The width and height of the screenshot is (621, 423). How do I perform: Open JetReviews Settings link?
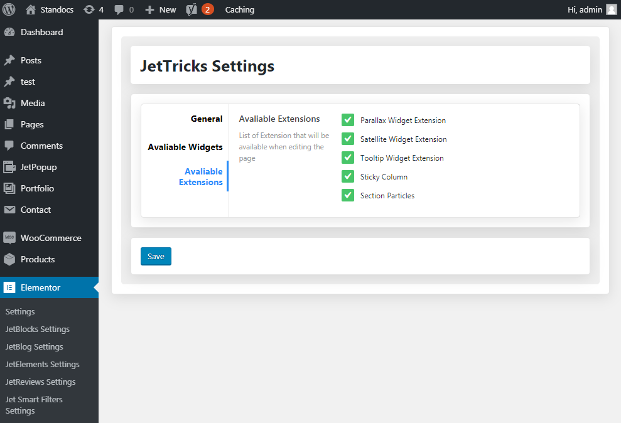[40, 382]
